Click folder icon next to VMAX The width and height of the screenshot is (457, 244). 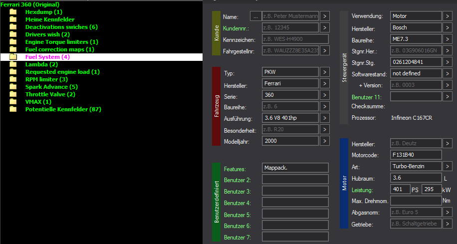tap(13, 101)
